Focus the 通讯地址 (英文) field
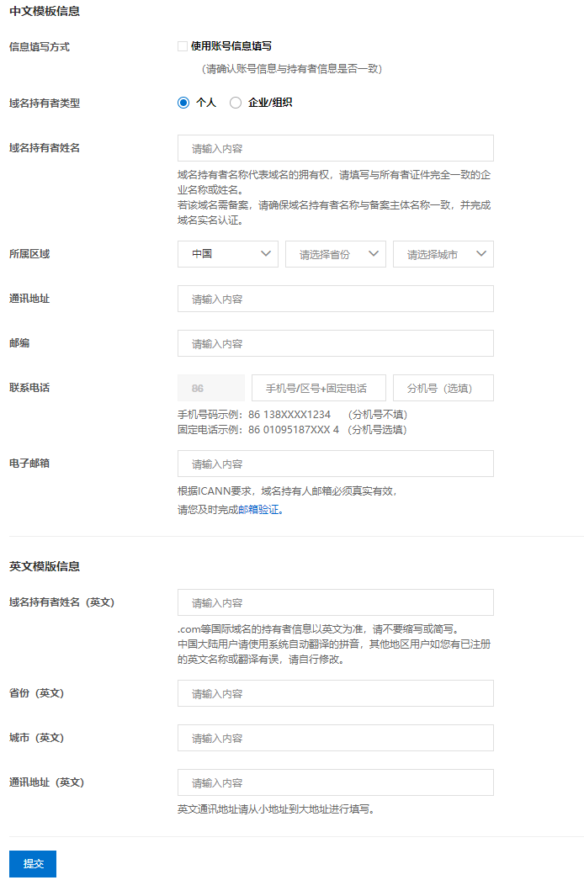Screen dimensions: 584x896 coord(336,782)
